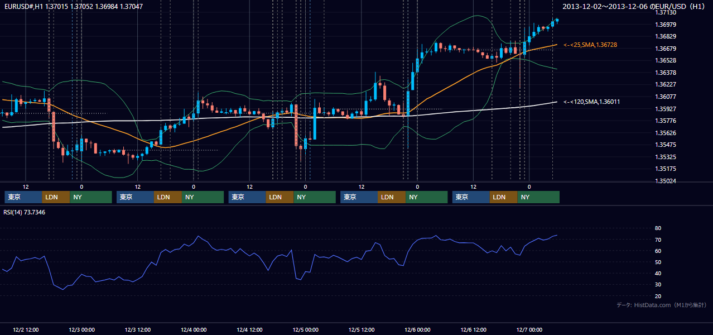
Task: Click RSI scale value 20
Action: tap(658, 296)
